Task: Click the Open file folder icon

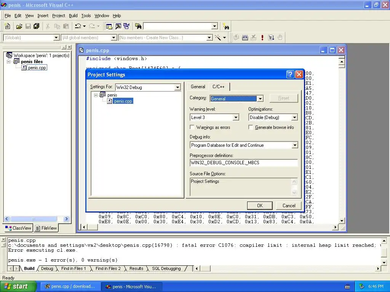Action: tap(19, 26)
